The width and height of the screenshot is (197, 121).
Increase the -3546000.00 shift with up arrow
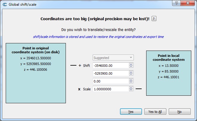[131, 64]
